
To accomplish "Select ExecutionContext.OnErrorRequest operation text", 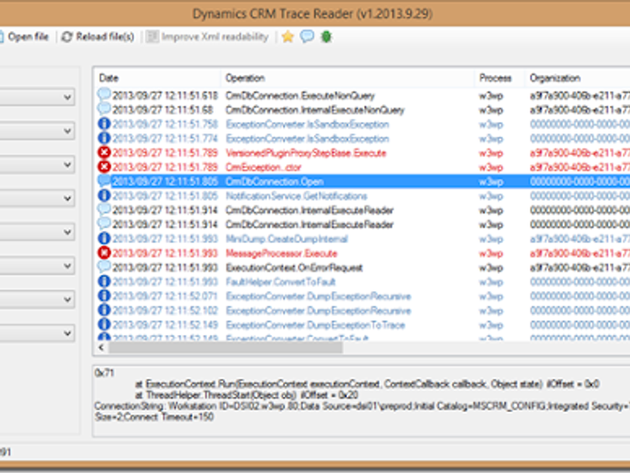I will (x=294, y=268).
